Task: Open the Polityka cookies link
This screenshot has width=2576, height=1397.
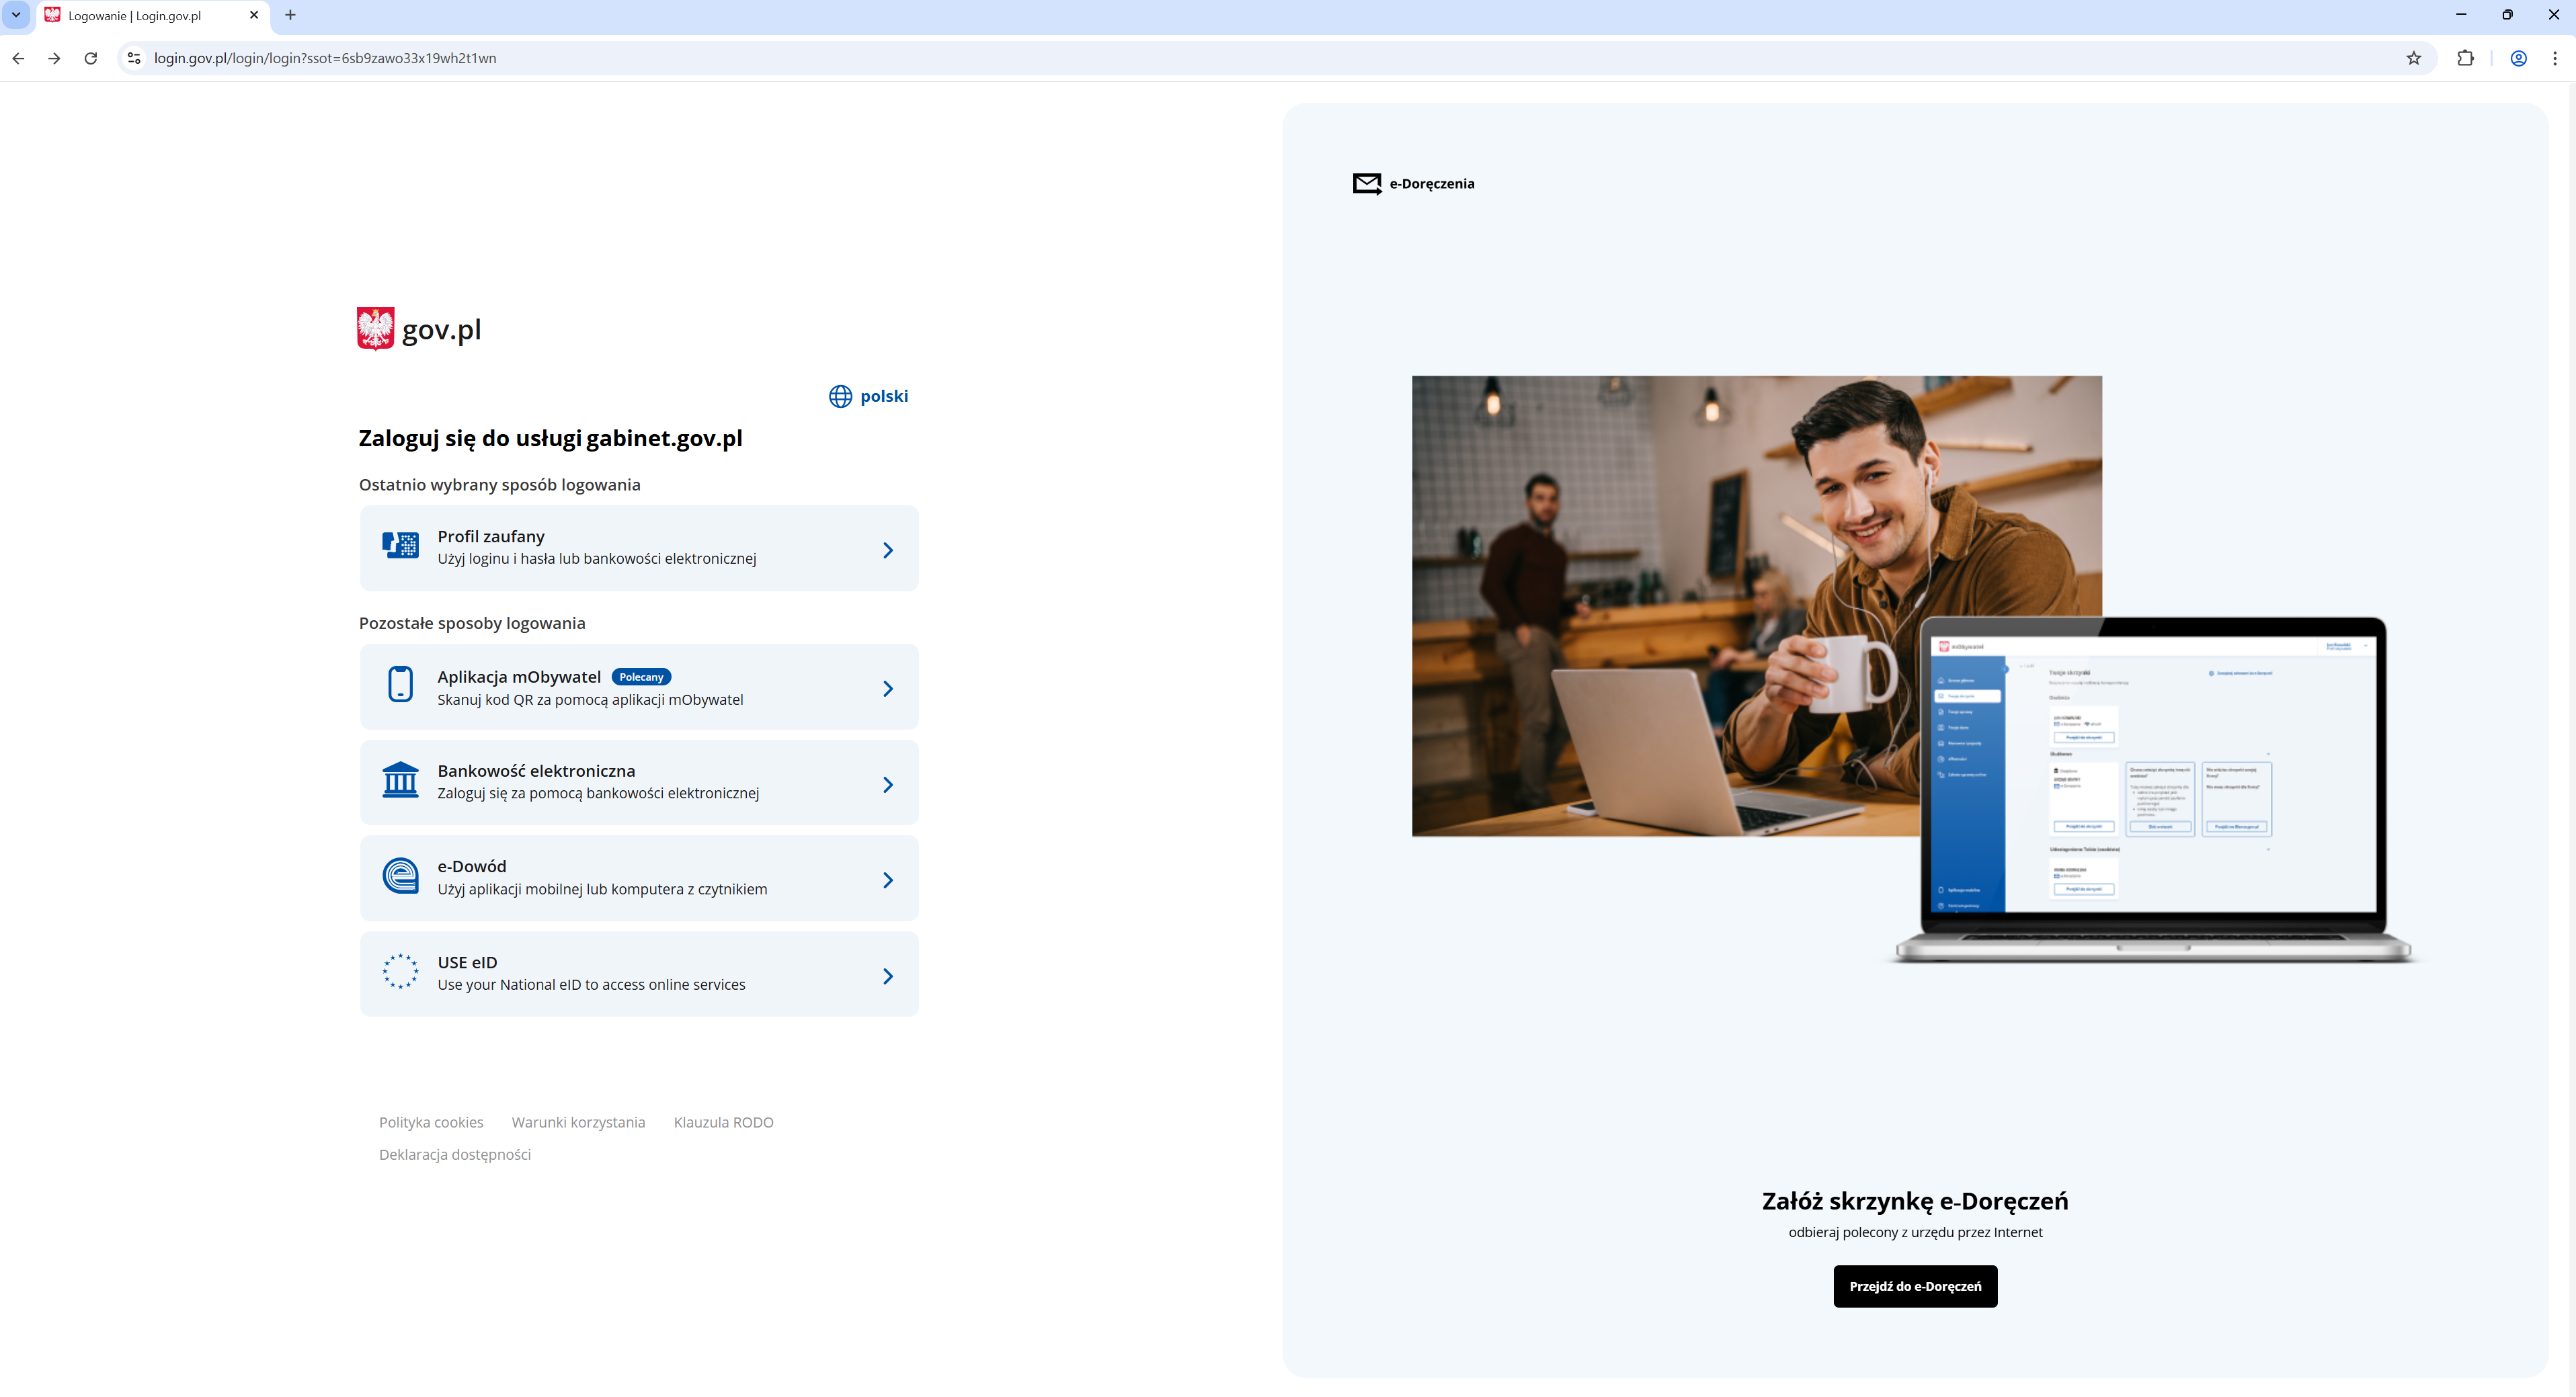Action: [431, 1122]
